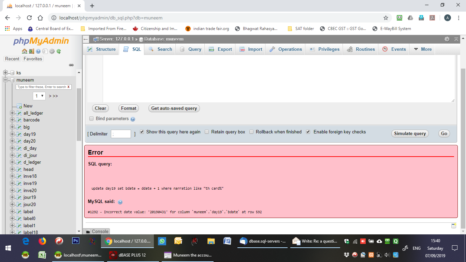Image resolution: width=466 pixels, height=262 pixels.
Task: Switch to the Export tab
Action: (x=220, y=49)
